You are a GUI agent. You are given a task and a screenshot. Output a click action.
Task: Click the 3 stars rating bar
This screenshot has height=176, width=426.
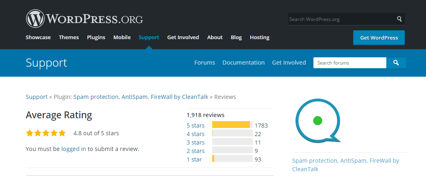(232, 141)
